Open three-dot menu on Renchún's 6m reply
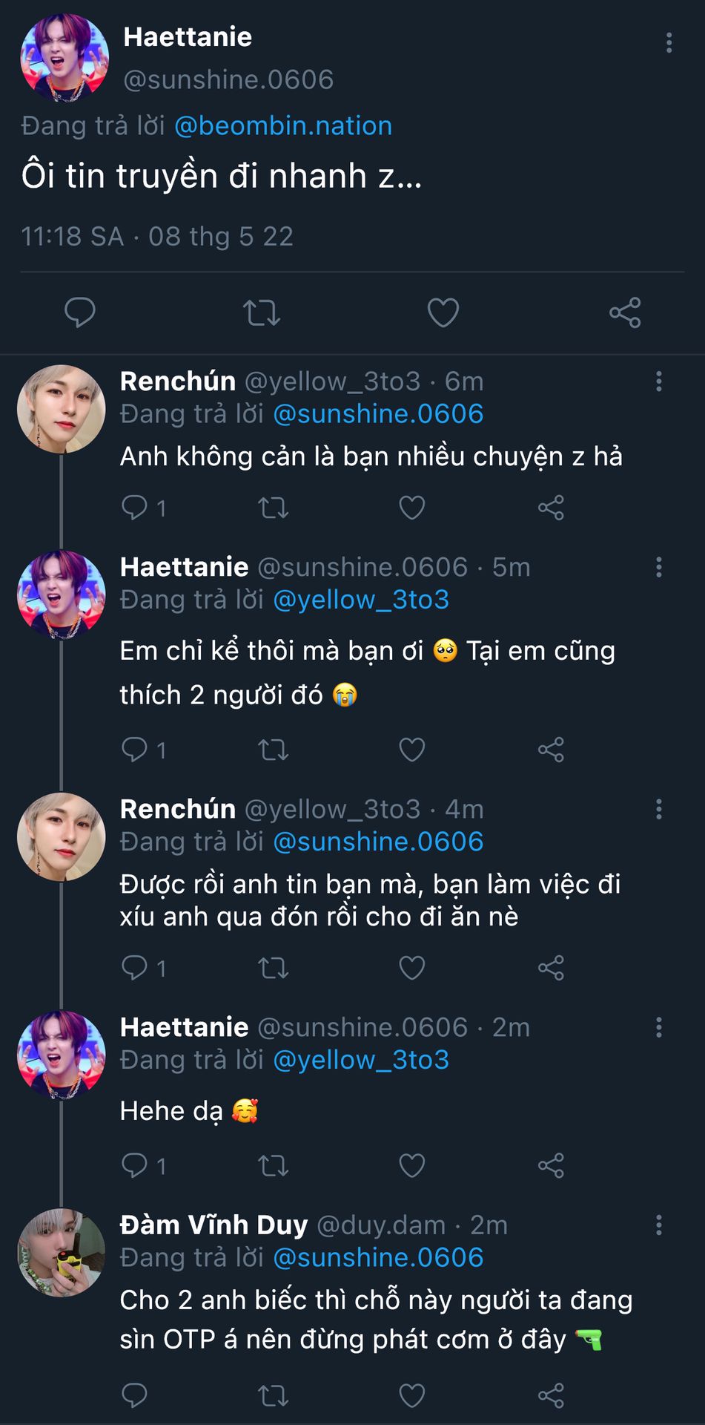 [x=658, y=381]
